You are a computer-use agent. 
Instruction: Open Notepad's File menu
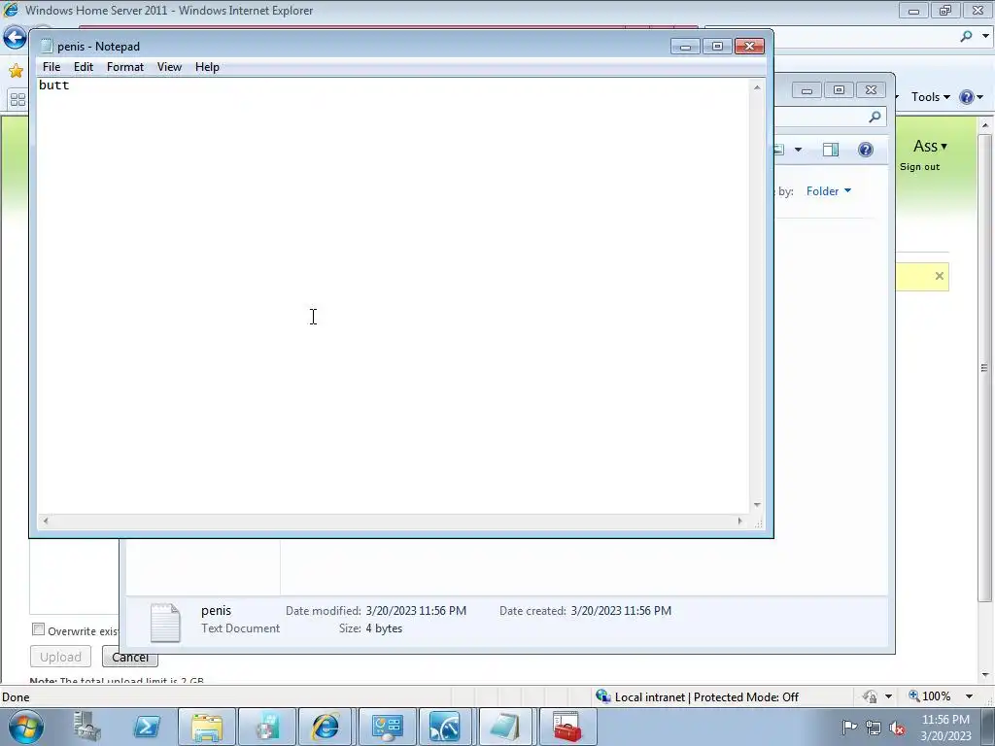[51, 67]
